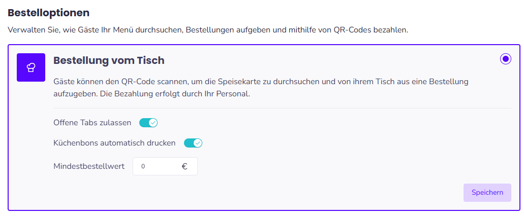Viewport: 524px width, 216px height.
Task: Click the Mindestbestellwert label text
Action: [x=89, y=166]
